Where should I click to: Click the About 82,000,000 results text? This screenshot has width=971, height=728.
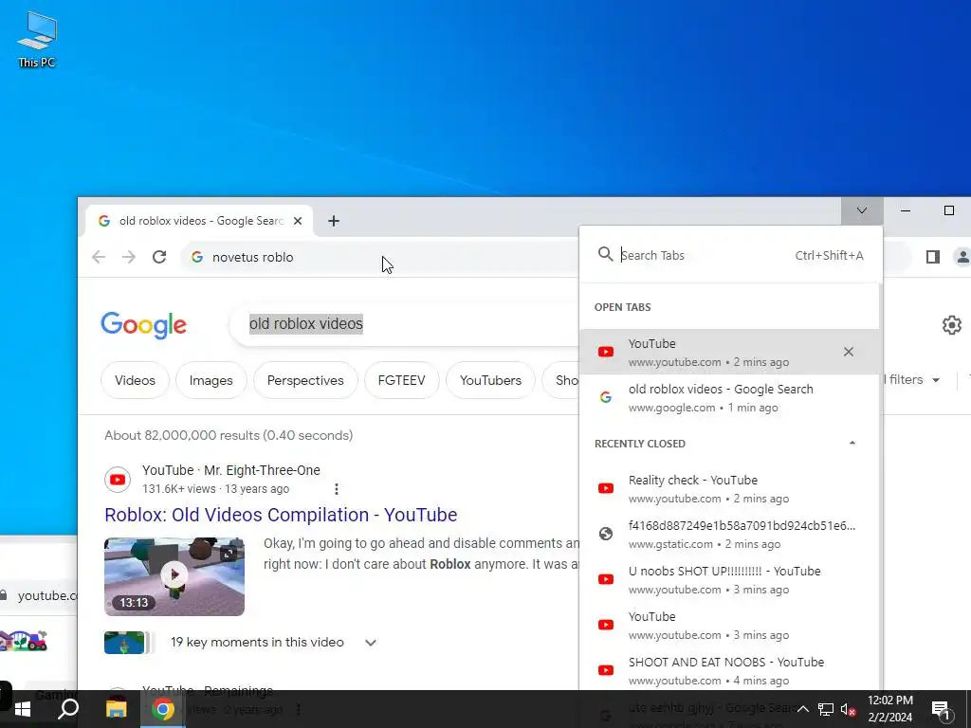(229, 435)
